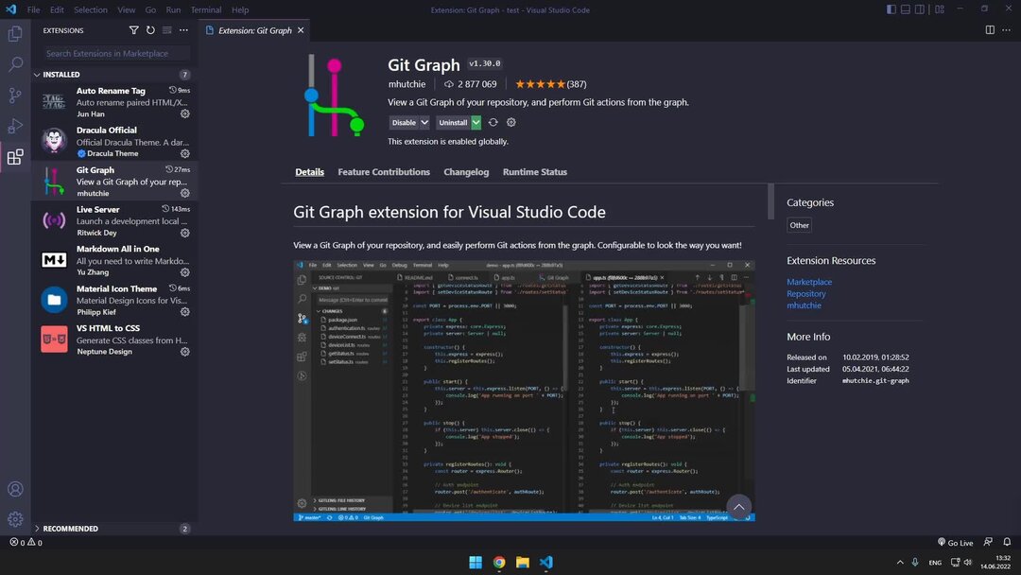1021x575 pixels.
Task: Open settings gear for Dracula Official
Action: [x=185, y=154]
